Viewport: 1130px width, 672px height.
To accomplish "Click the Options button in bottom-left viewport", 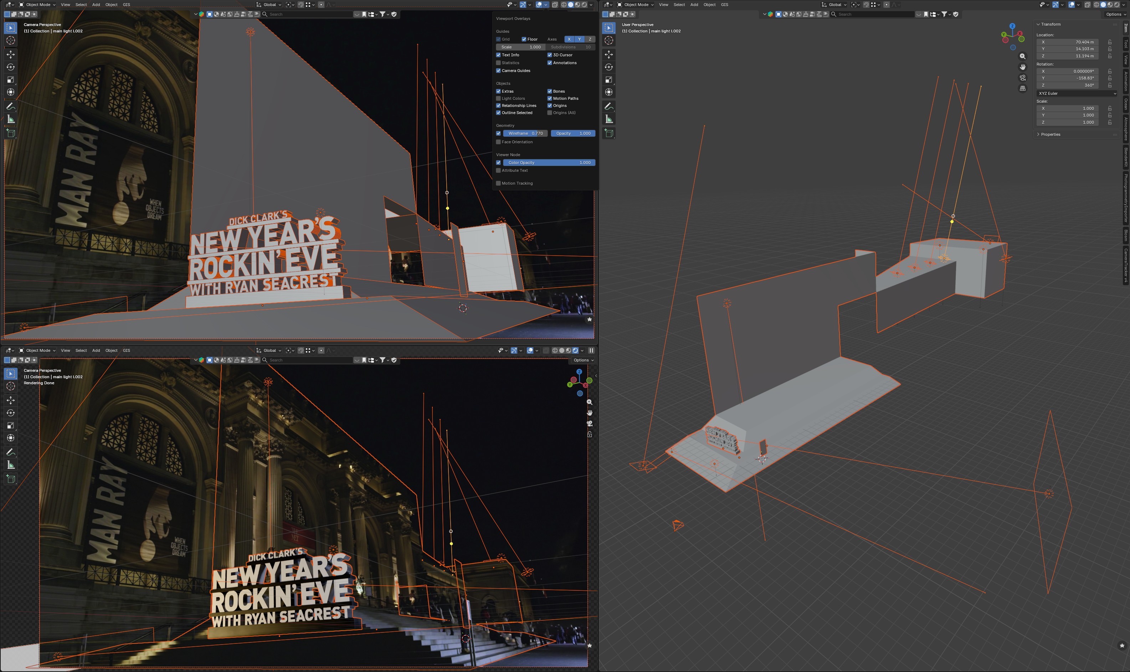I will click(583, 360).
